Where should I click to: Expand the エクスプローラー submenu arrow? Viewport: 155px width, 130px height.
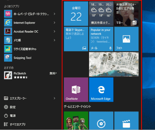coord(54,98)
